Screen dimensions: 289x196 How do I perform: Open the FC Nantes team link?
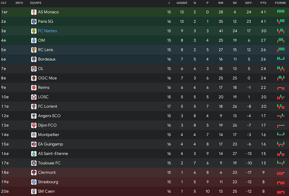coord(47,31)
